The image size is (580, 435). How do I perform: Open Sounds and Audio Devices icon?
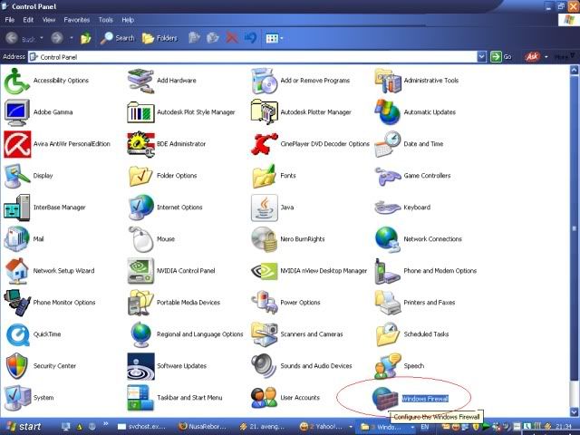[x=264, y=366]
